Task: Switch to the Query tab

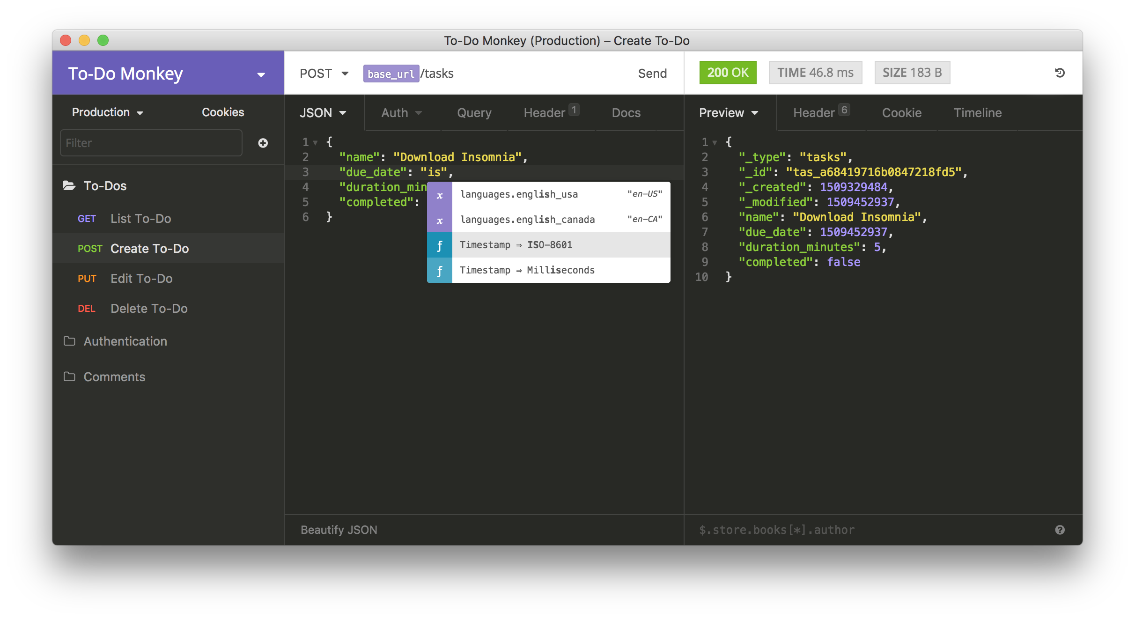Action: tap(474, 113)
